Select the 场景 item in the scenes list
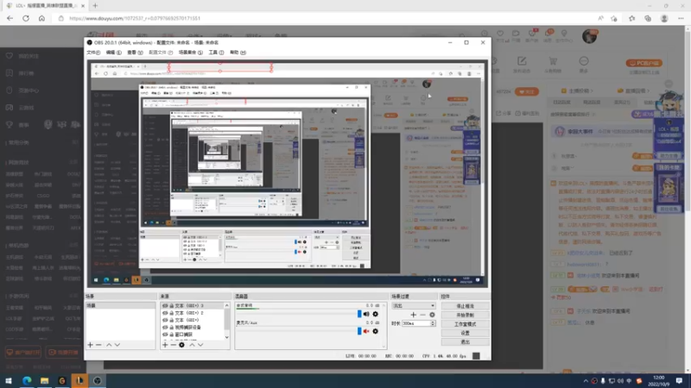Screen dimensions: 691x388 (x=120, y=305)
